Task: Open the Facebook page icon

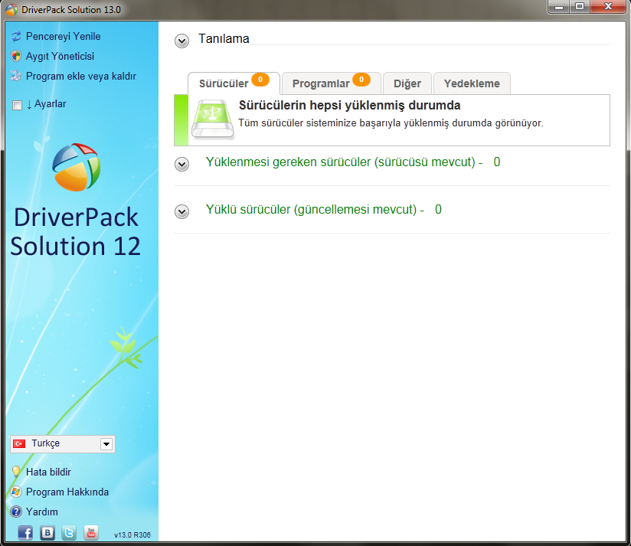Action: 25,533
